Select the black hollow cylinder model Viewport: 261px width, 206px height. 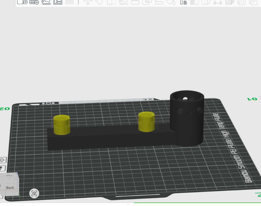click(x=187, y=118)
